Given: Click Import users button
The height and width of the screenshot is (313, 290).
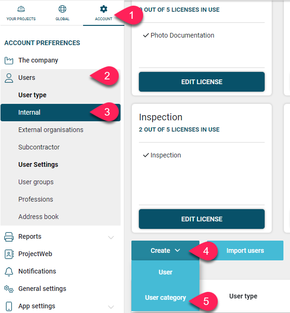Looking at the screenshot, I should point(245,250).
